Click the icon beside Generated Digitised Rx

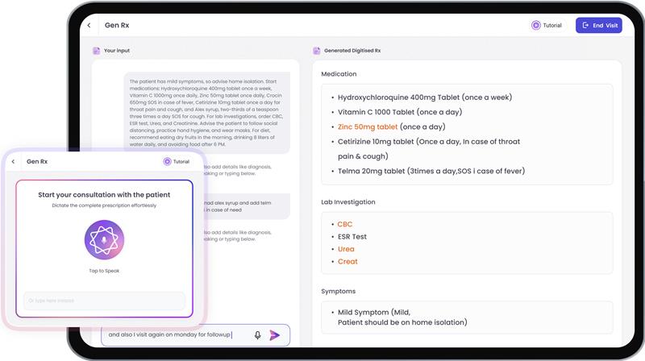[317, 51]
